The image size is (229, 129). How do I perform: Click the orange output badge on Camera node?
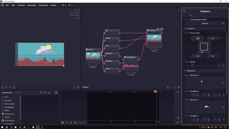tap(162, 29)
